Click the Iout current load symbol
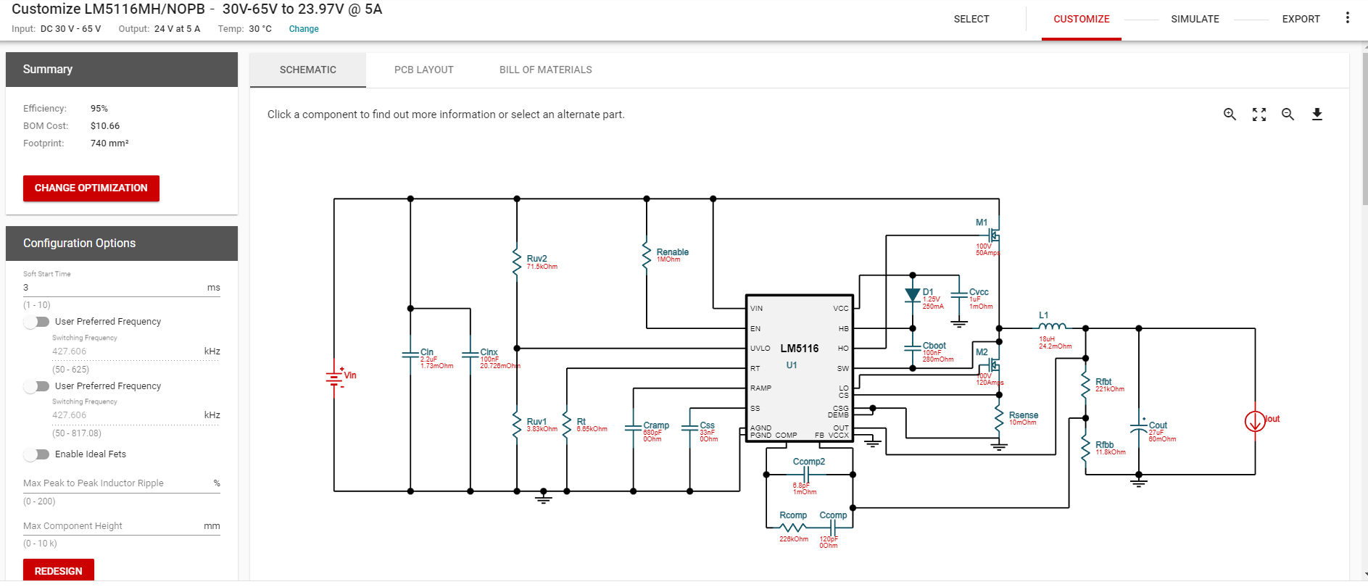This screenshot has width=1368, height=587. tap(1255, 421)
